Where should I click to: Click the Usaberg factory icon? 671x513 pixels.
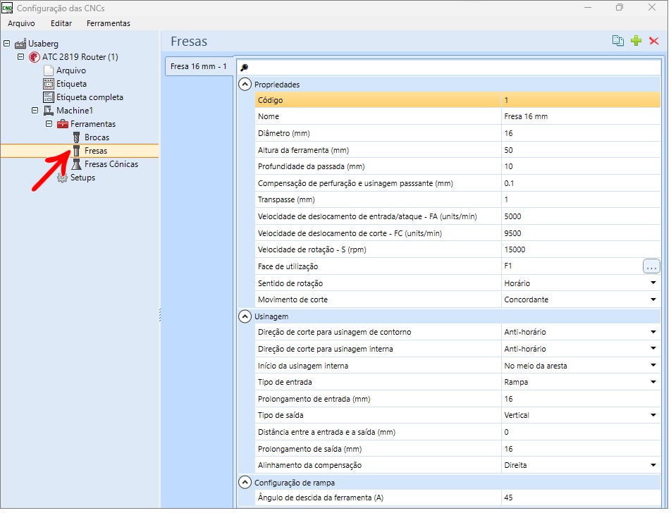[x=20, y=44]
